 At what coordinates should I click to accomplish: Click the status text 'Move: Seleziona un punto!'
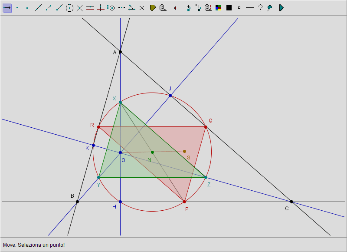pos(34,245)
